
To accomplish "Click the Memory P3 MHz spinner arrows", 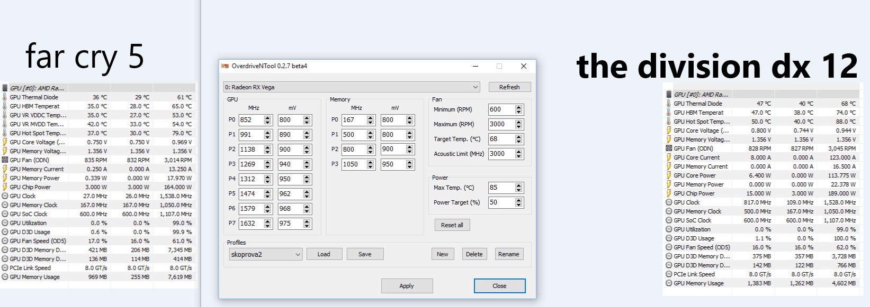I will pos(370,164).
